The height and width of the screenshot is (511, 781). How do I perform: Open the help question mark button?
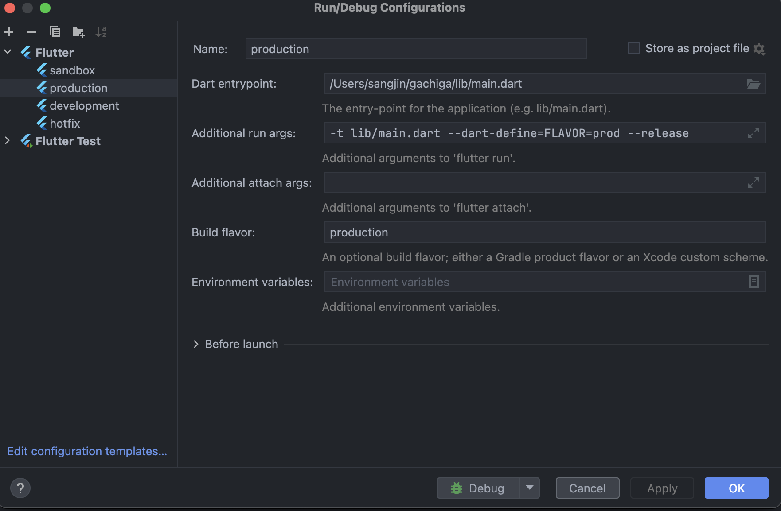tap(20, 488)
